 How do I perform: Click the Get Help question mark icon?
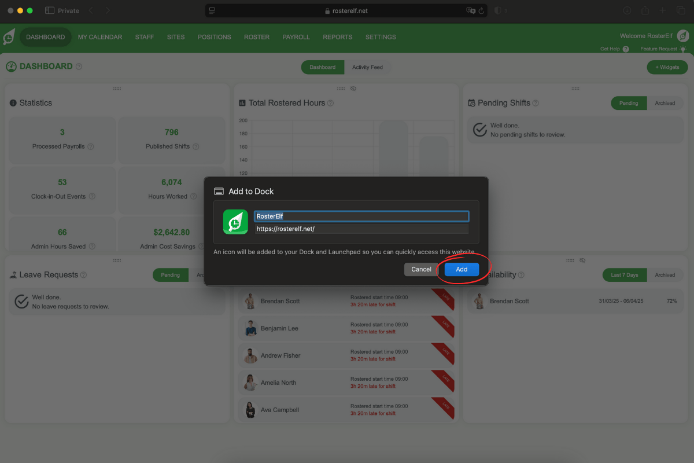click(x=626, y=49)
